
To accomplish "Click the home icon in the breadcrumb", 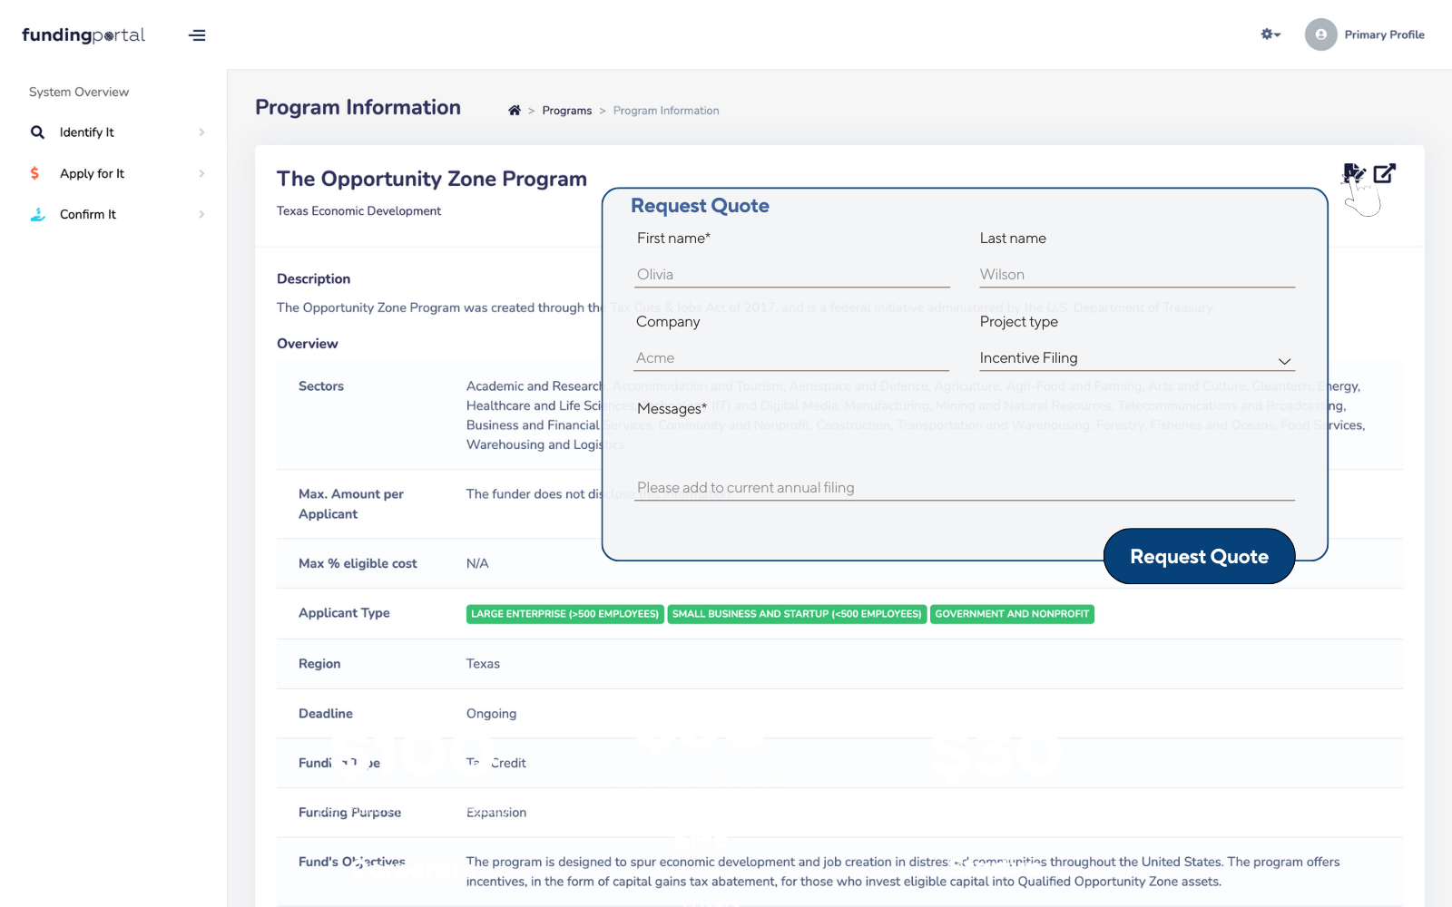I will point(515,110).
